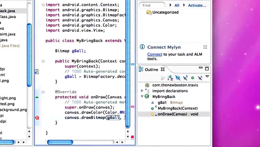Click the red error marker in editor gutter
This screenshot has height=147, width=260.
(x=37, y=118)
